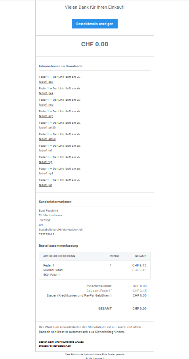The image size is (189, 359).
Task: Click the Feder 1 article name in order table
Action: coord(49,265)
